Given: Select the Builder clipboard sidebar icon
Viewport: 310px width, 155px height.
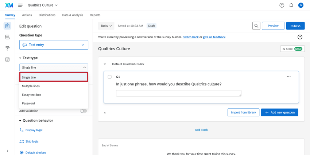Looking at the screenshot, I should (7, 26).
